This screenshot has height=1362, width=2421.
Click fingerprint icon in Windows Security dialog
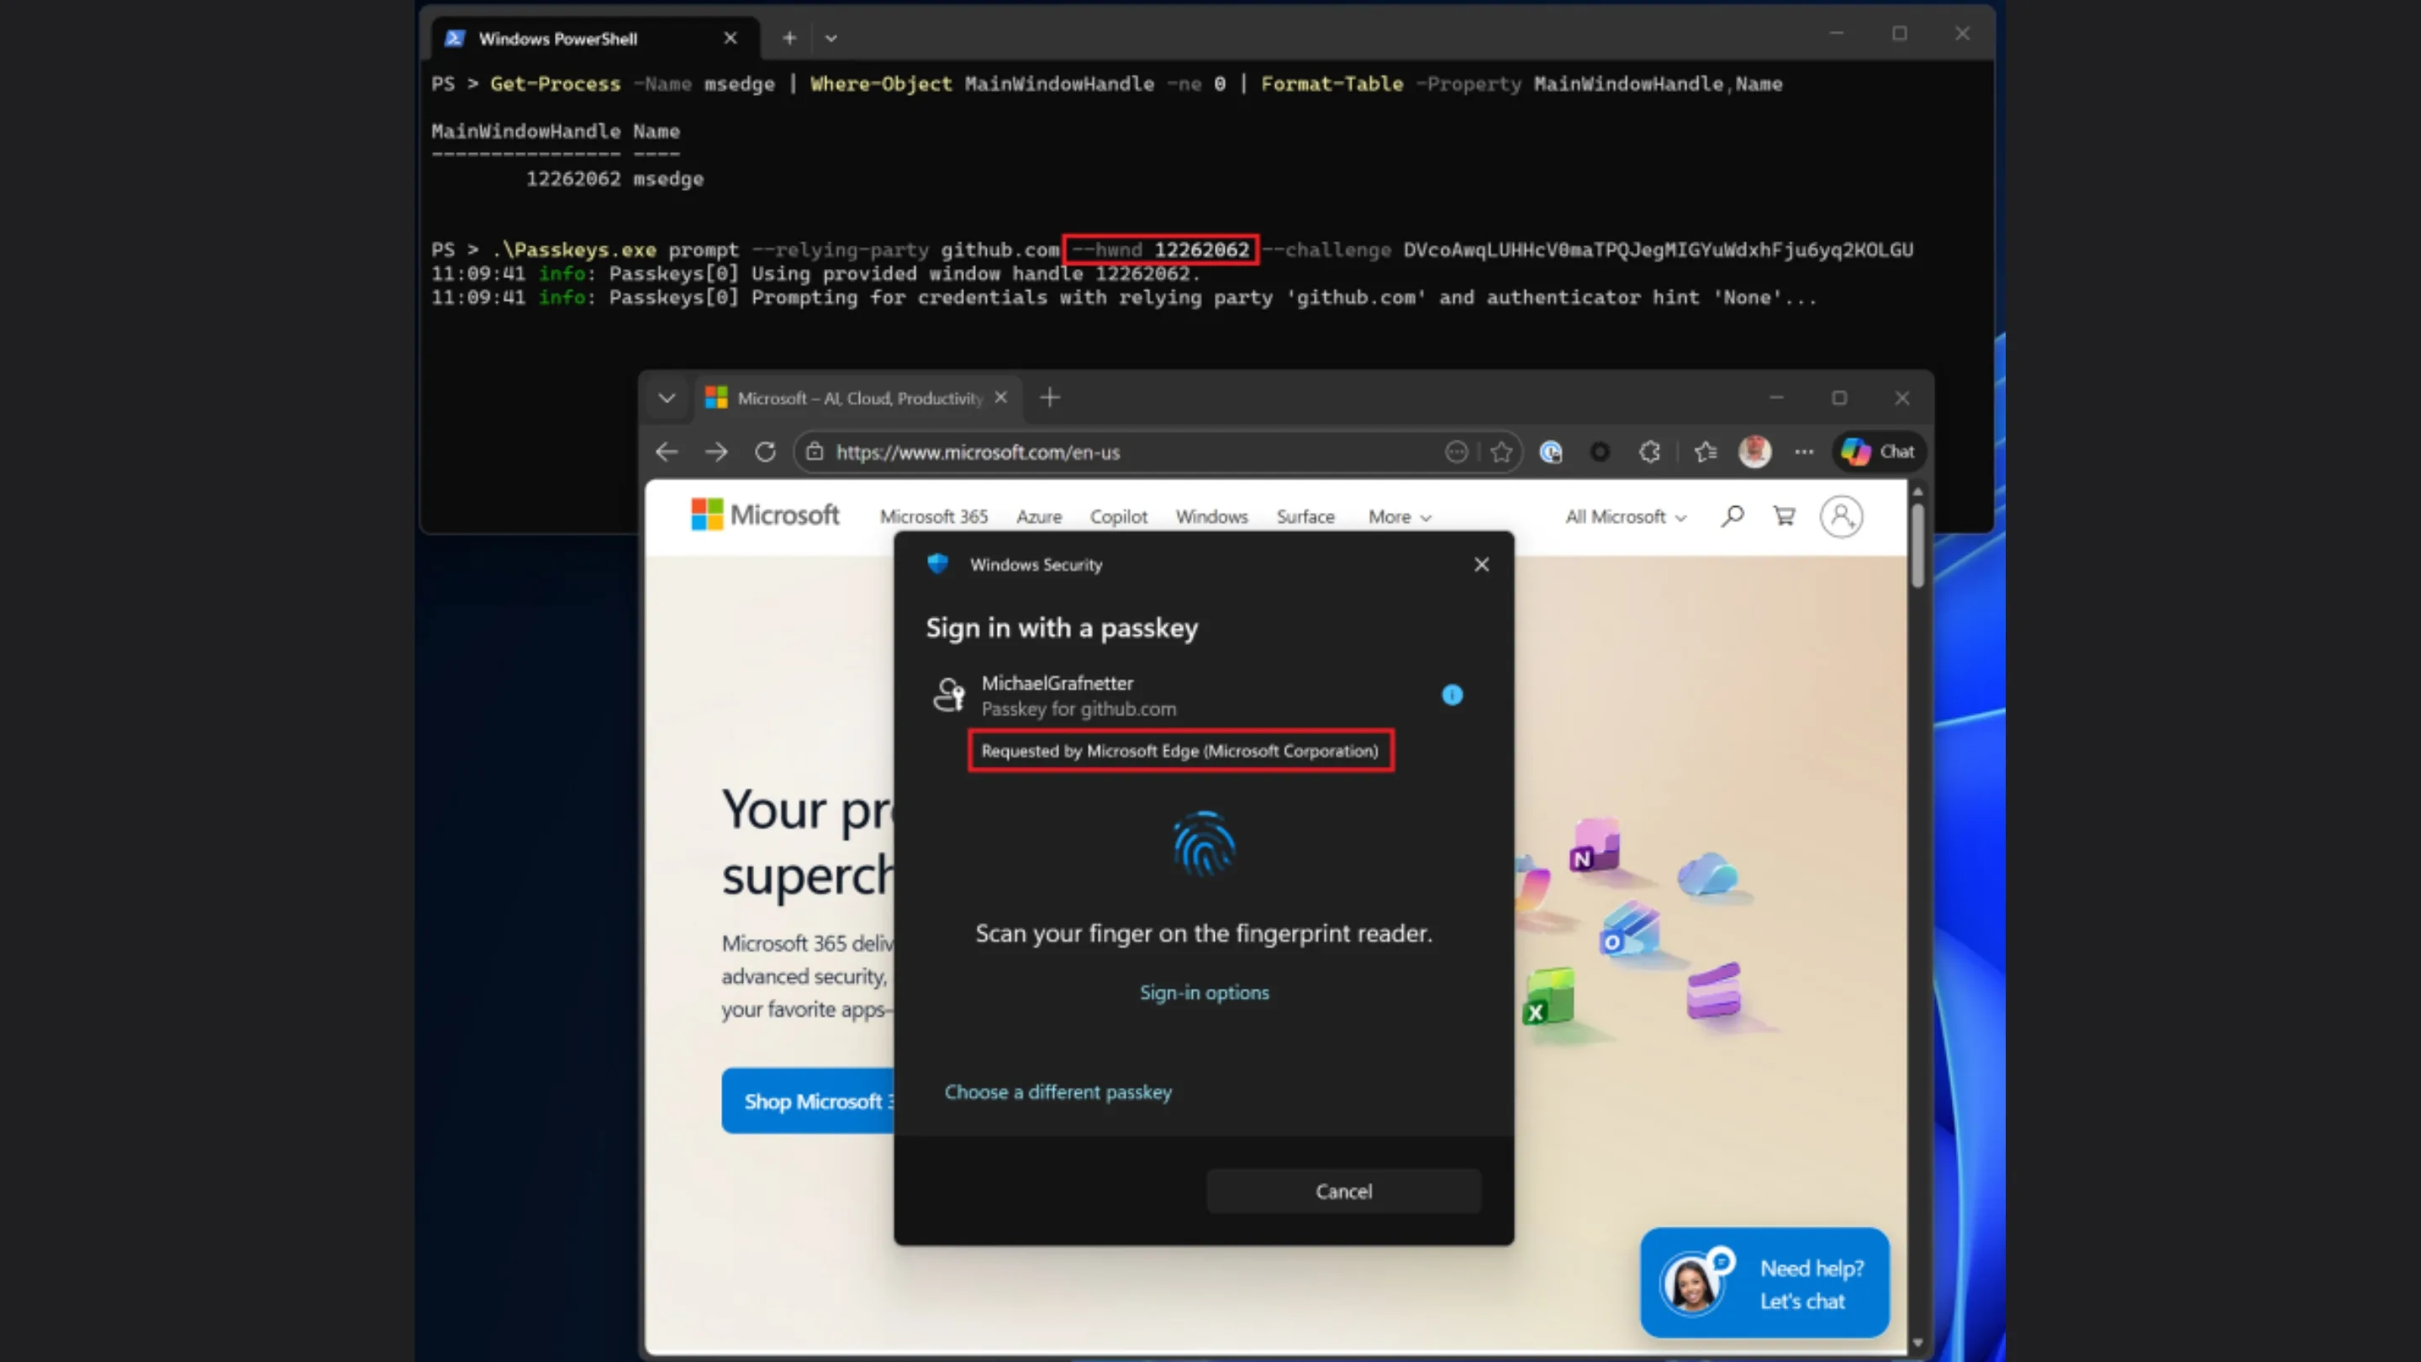(1204, 843)
